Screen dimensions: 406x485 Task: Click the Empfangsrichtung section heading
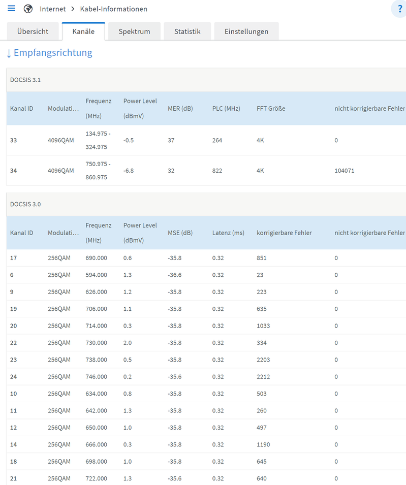[53, 53]
